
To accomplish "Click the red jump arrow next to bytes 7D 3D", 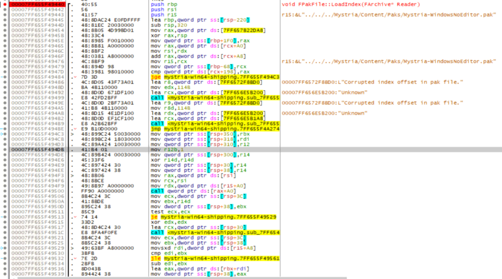I will coord(75,77).
